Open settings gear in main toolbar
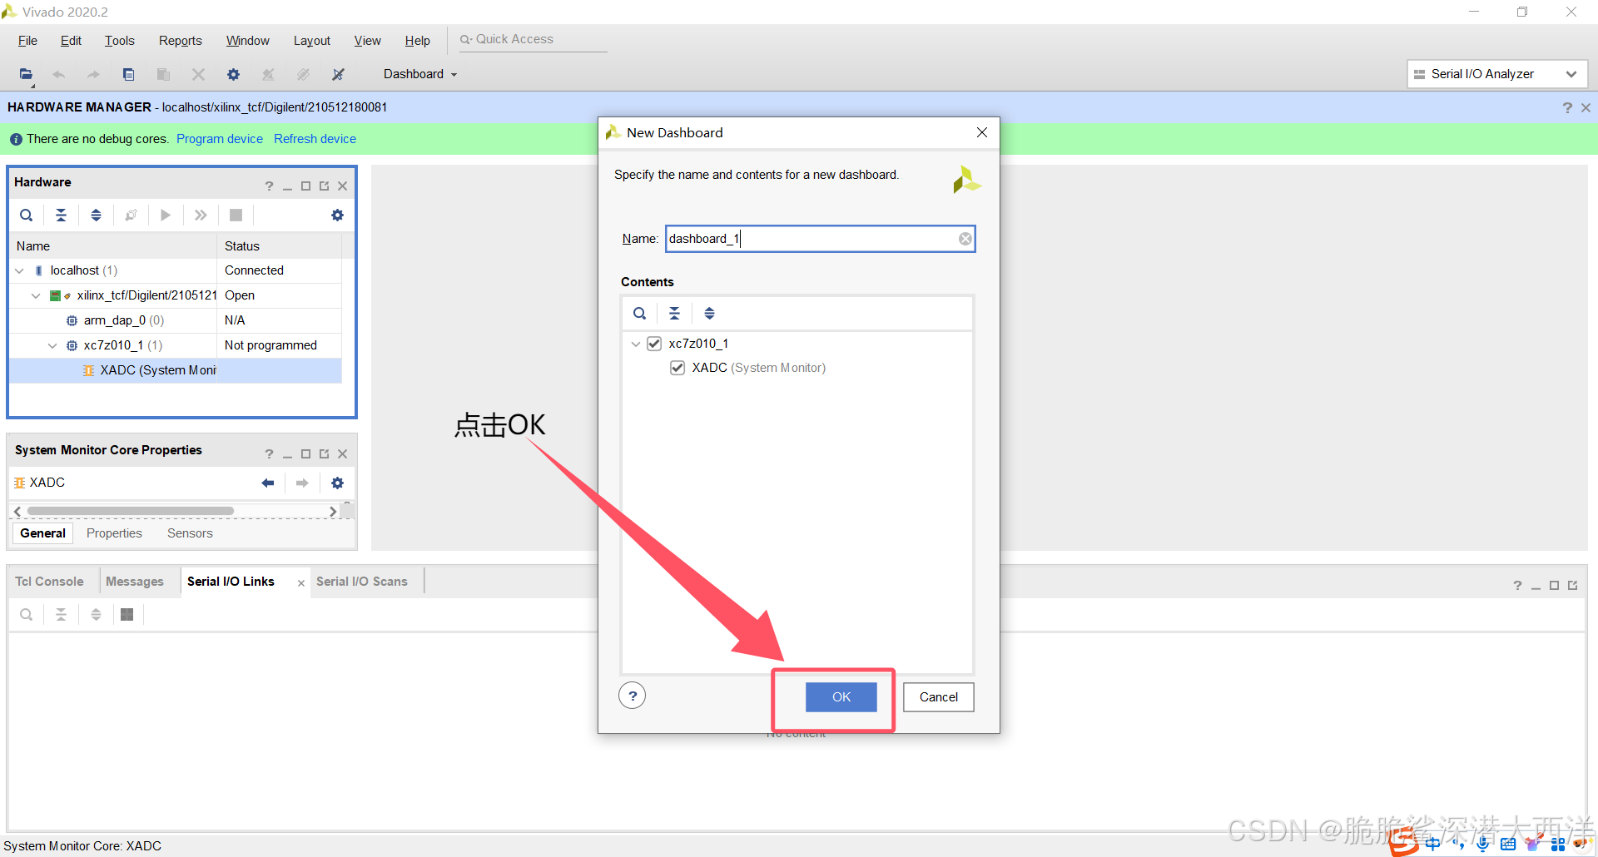1598x857 pixels. point(233,74)
